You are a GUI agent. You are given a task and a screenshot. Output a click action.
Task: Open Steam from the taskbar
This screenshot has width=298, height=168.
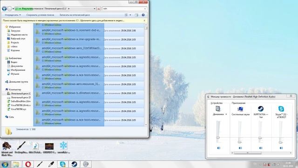[74, 164]
